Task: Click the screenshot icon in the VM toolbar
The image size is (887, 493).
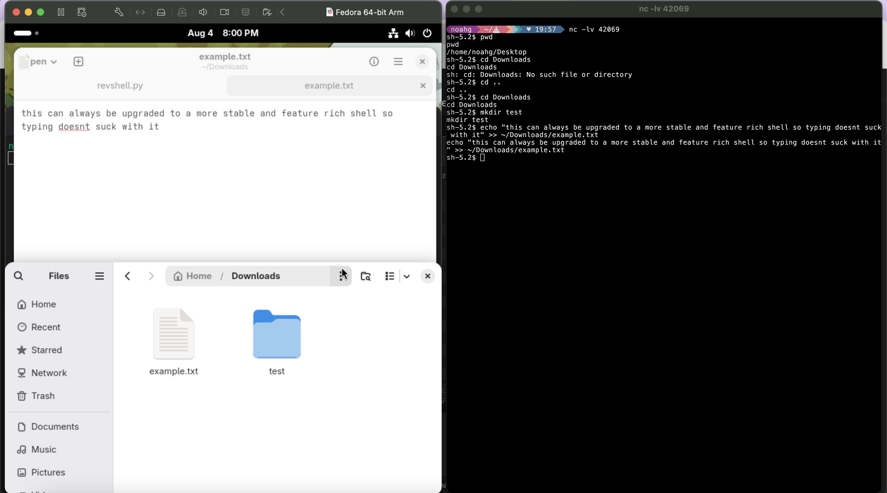Action: pos(81,12)
